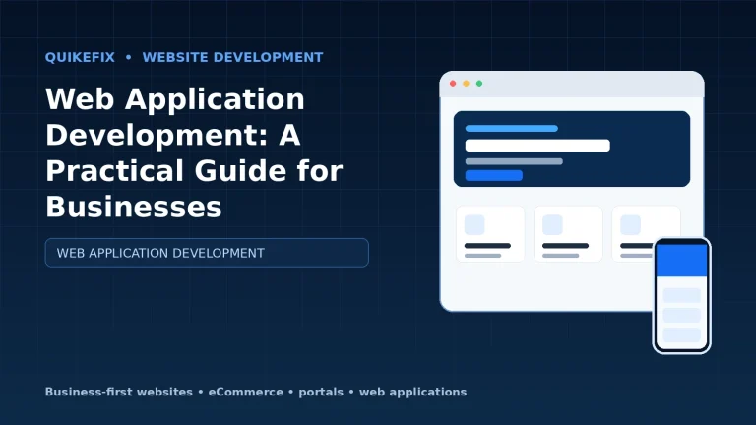Click the 'Business-first websites' tagline text

pyautogui.click(x=118, y=392)
